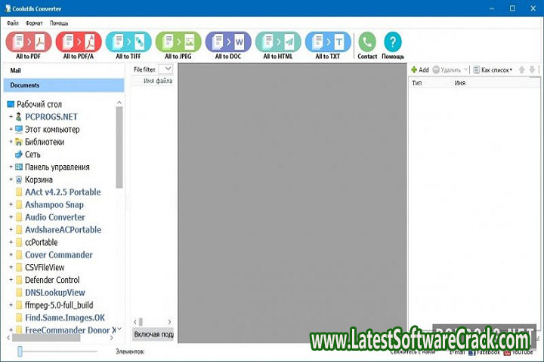Open the Contact phone icon

pyautogui.click(x=367, y=42)
